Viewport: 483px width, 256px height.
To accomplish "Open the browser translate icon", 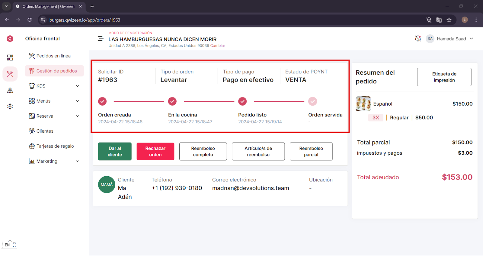I will [439, 20].
